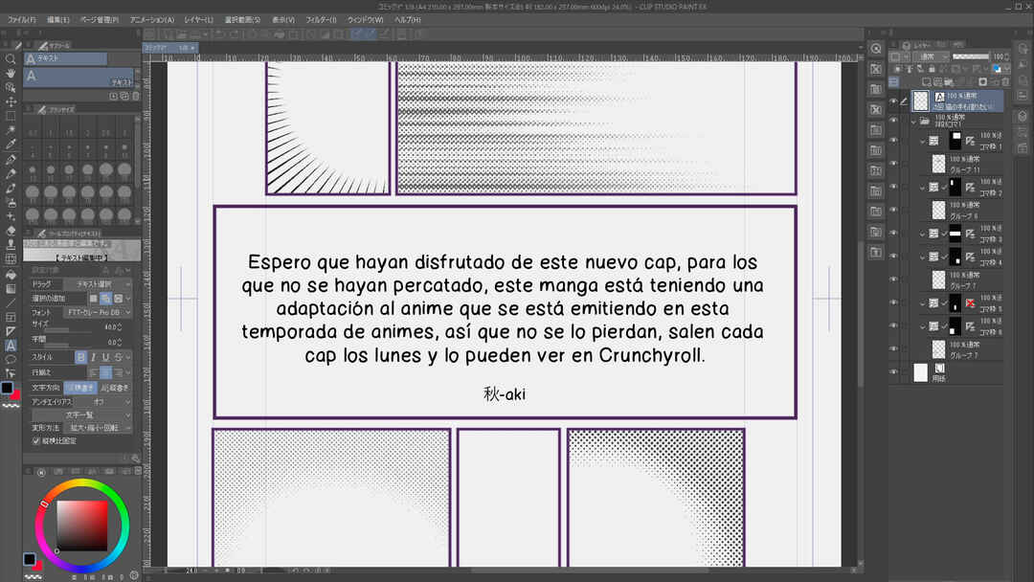Open the レイヤー menu
The height and width of the screenshot is (582, 1034).
coord(198,20)
